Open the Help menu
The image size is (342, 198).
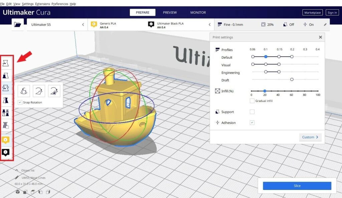click(x=73, y=4)
